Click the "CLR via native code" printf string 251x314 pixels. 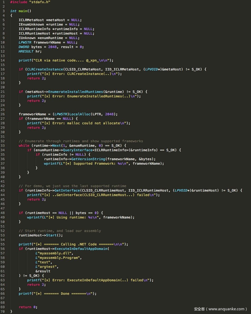[73, 60]
